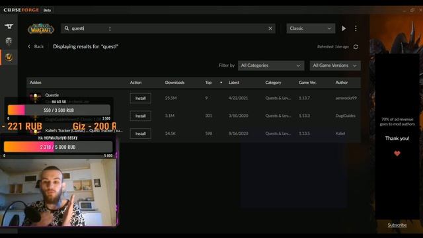Select the World of Warcraft sidebar icon
This screenshot has width=423, height=238.
[9, 58]
